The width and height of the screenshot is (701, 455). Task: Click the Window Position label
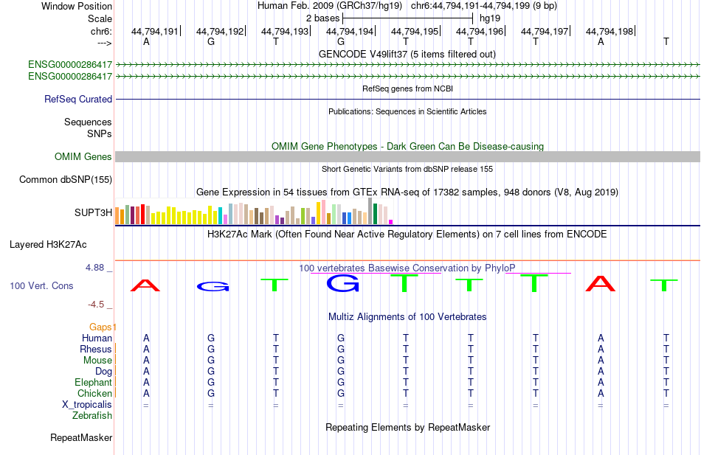tap(77, 6)
